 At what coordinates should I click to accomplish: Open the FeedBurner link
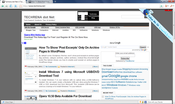130,61
